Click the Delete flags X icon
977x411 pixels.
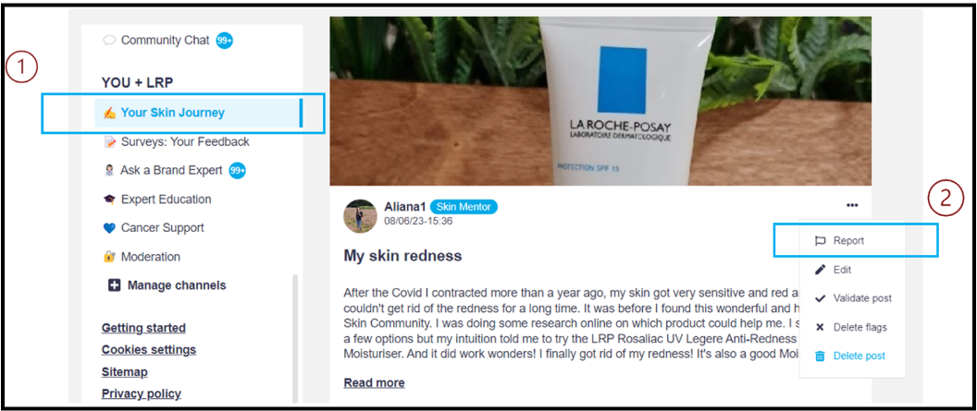tap(820, 327)
